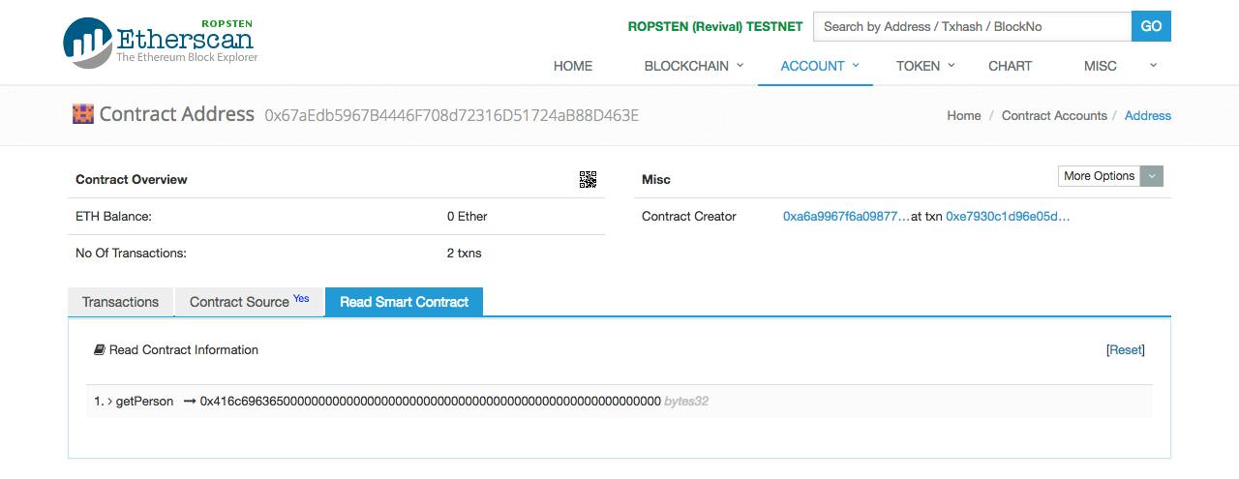Image resolution: width=1239 pixels, height=479 pixels.
Task: Click the contract identicon next to Contract Address
Action: pyautogui.click(x=83, y=114)
